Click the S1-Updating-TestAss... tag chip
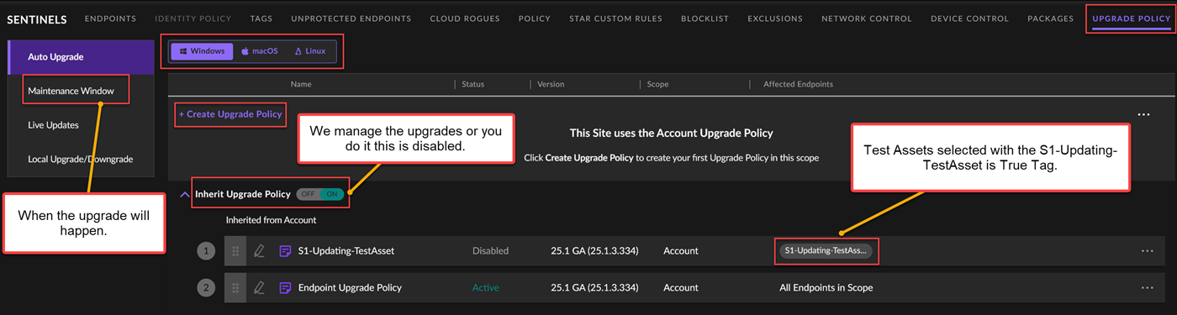Screen dimensions: 1177x315 point(826,250)
